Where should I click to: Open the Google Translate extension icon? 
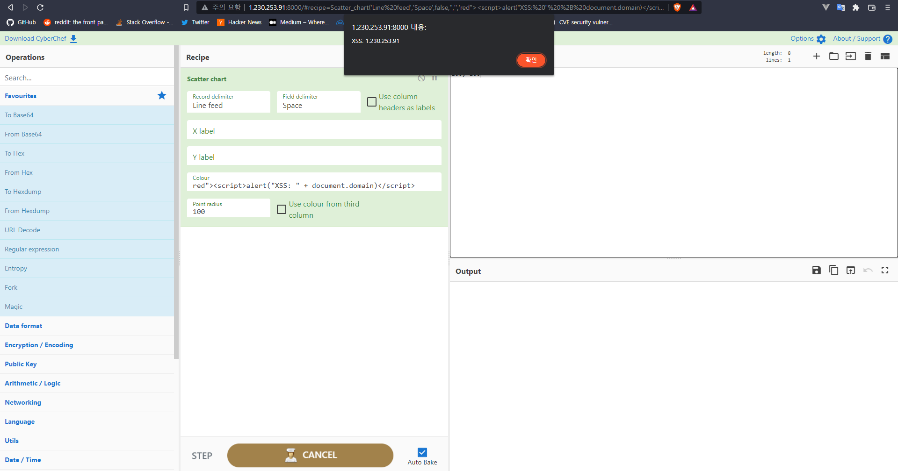pos(841,7)
